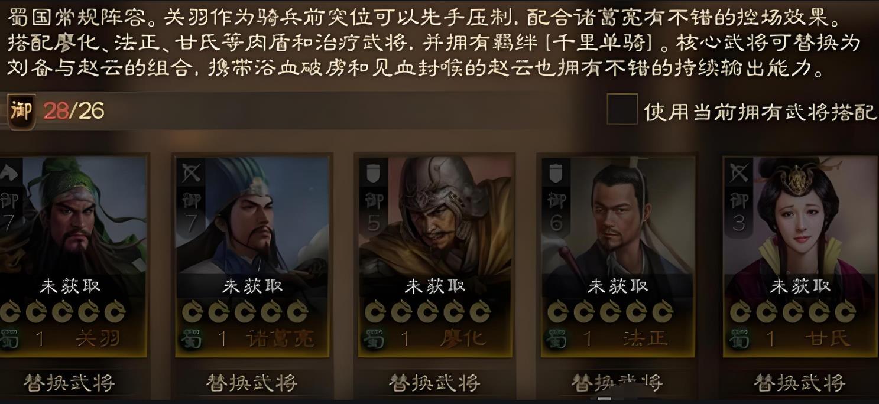
Task: Click the 御 command cost badge icon
Action: point(21,111)
